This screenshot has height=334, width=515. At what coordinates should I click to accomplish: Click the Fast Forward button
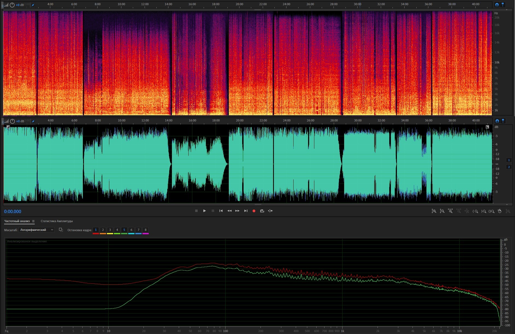[237, 211]
